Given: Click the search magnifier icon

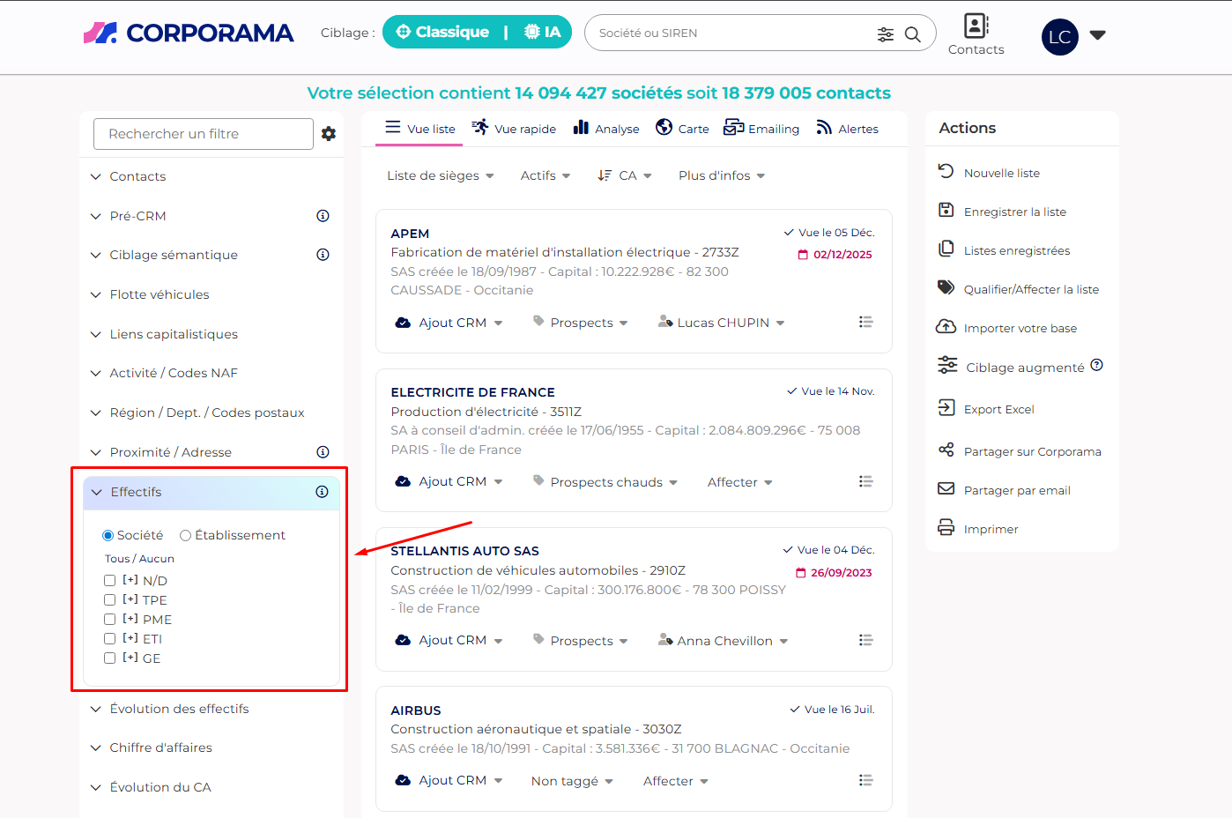Looking at the screenshot, I should tap(913, 34).
